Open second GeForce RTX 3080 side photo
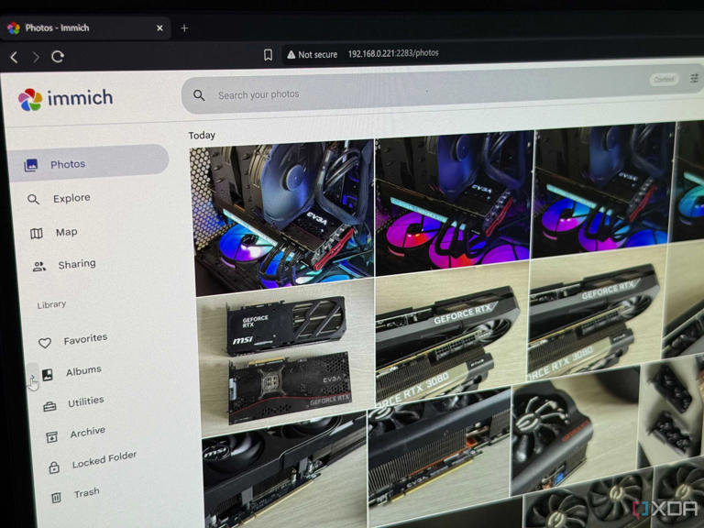The width and height of the screenshot is (704, 528). pyautogui.click(x=596, y=313)
